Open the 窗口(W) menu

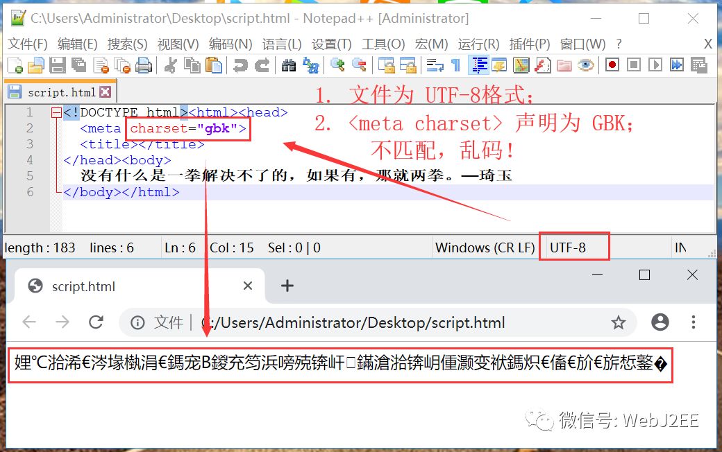[582, 44]
